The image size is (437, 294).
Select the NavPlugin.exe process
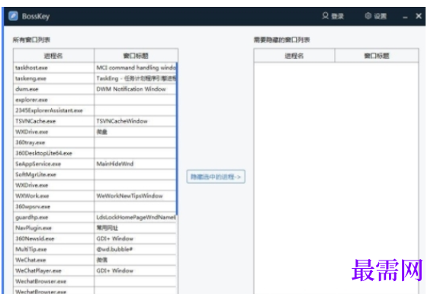point(53,228)
